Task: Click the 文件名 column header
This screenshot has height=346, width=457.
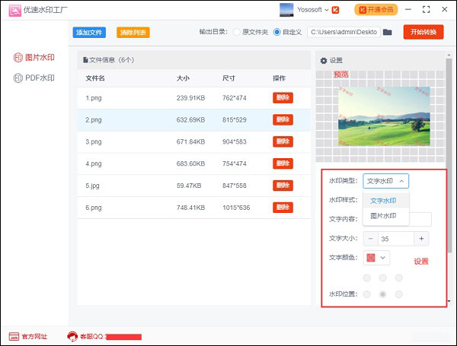Action: [x=95, y=78]
